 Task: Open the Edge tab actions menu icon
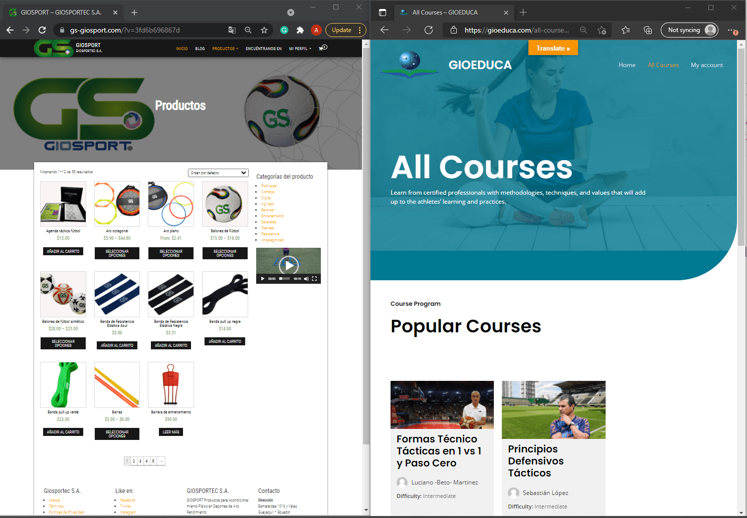tap(383, 13)
